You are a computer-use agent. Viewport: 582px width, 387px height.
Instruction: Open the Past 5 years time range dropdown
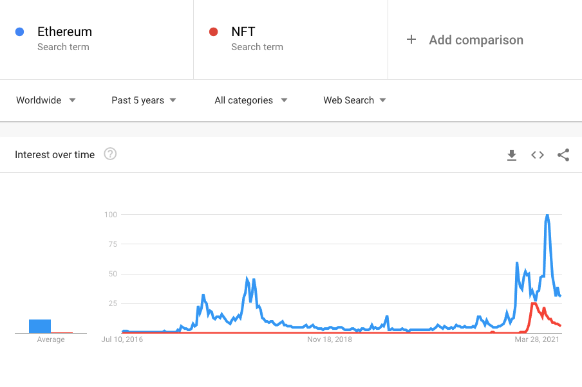pos(144,100)
